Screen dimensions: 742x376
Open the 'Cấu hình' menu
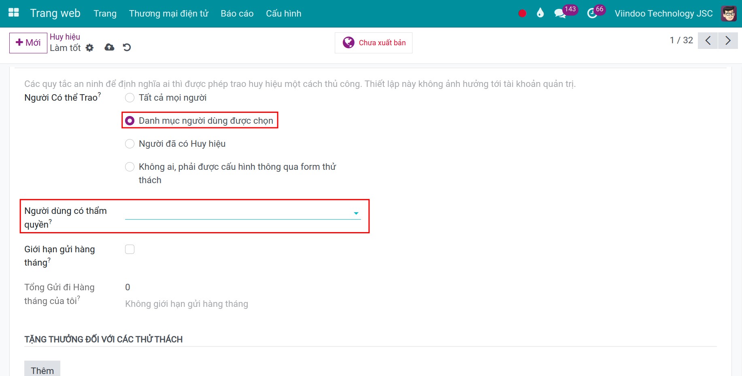pos(283,13)
